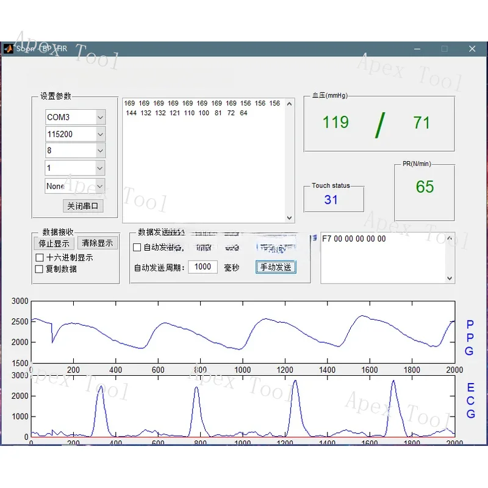Click the up arrow of the F7 send box scrollbar
Viewport: 488px width, 488px height.
click(x=450, y=239)
